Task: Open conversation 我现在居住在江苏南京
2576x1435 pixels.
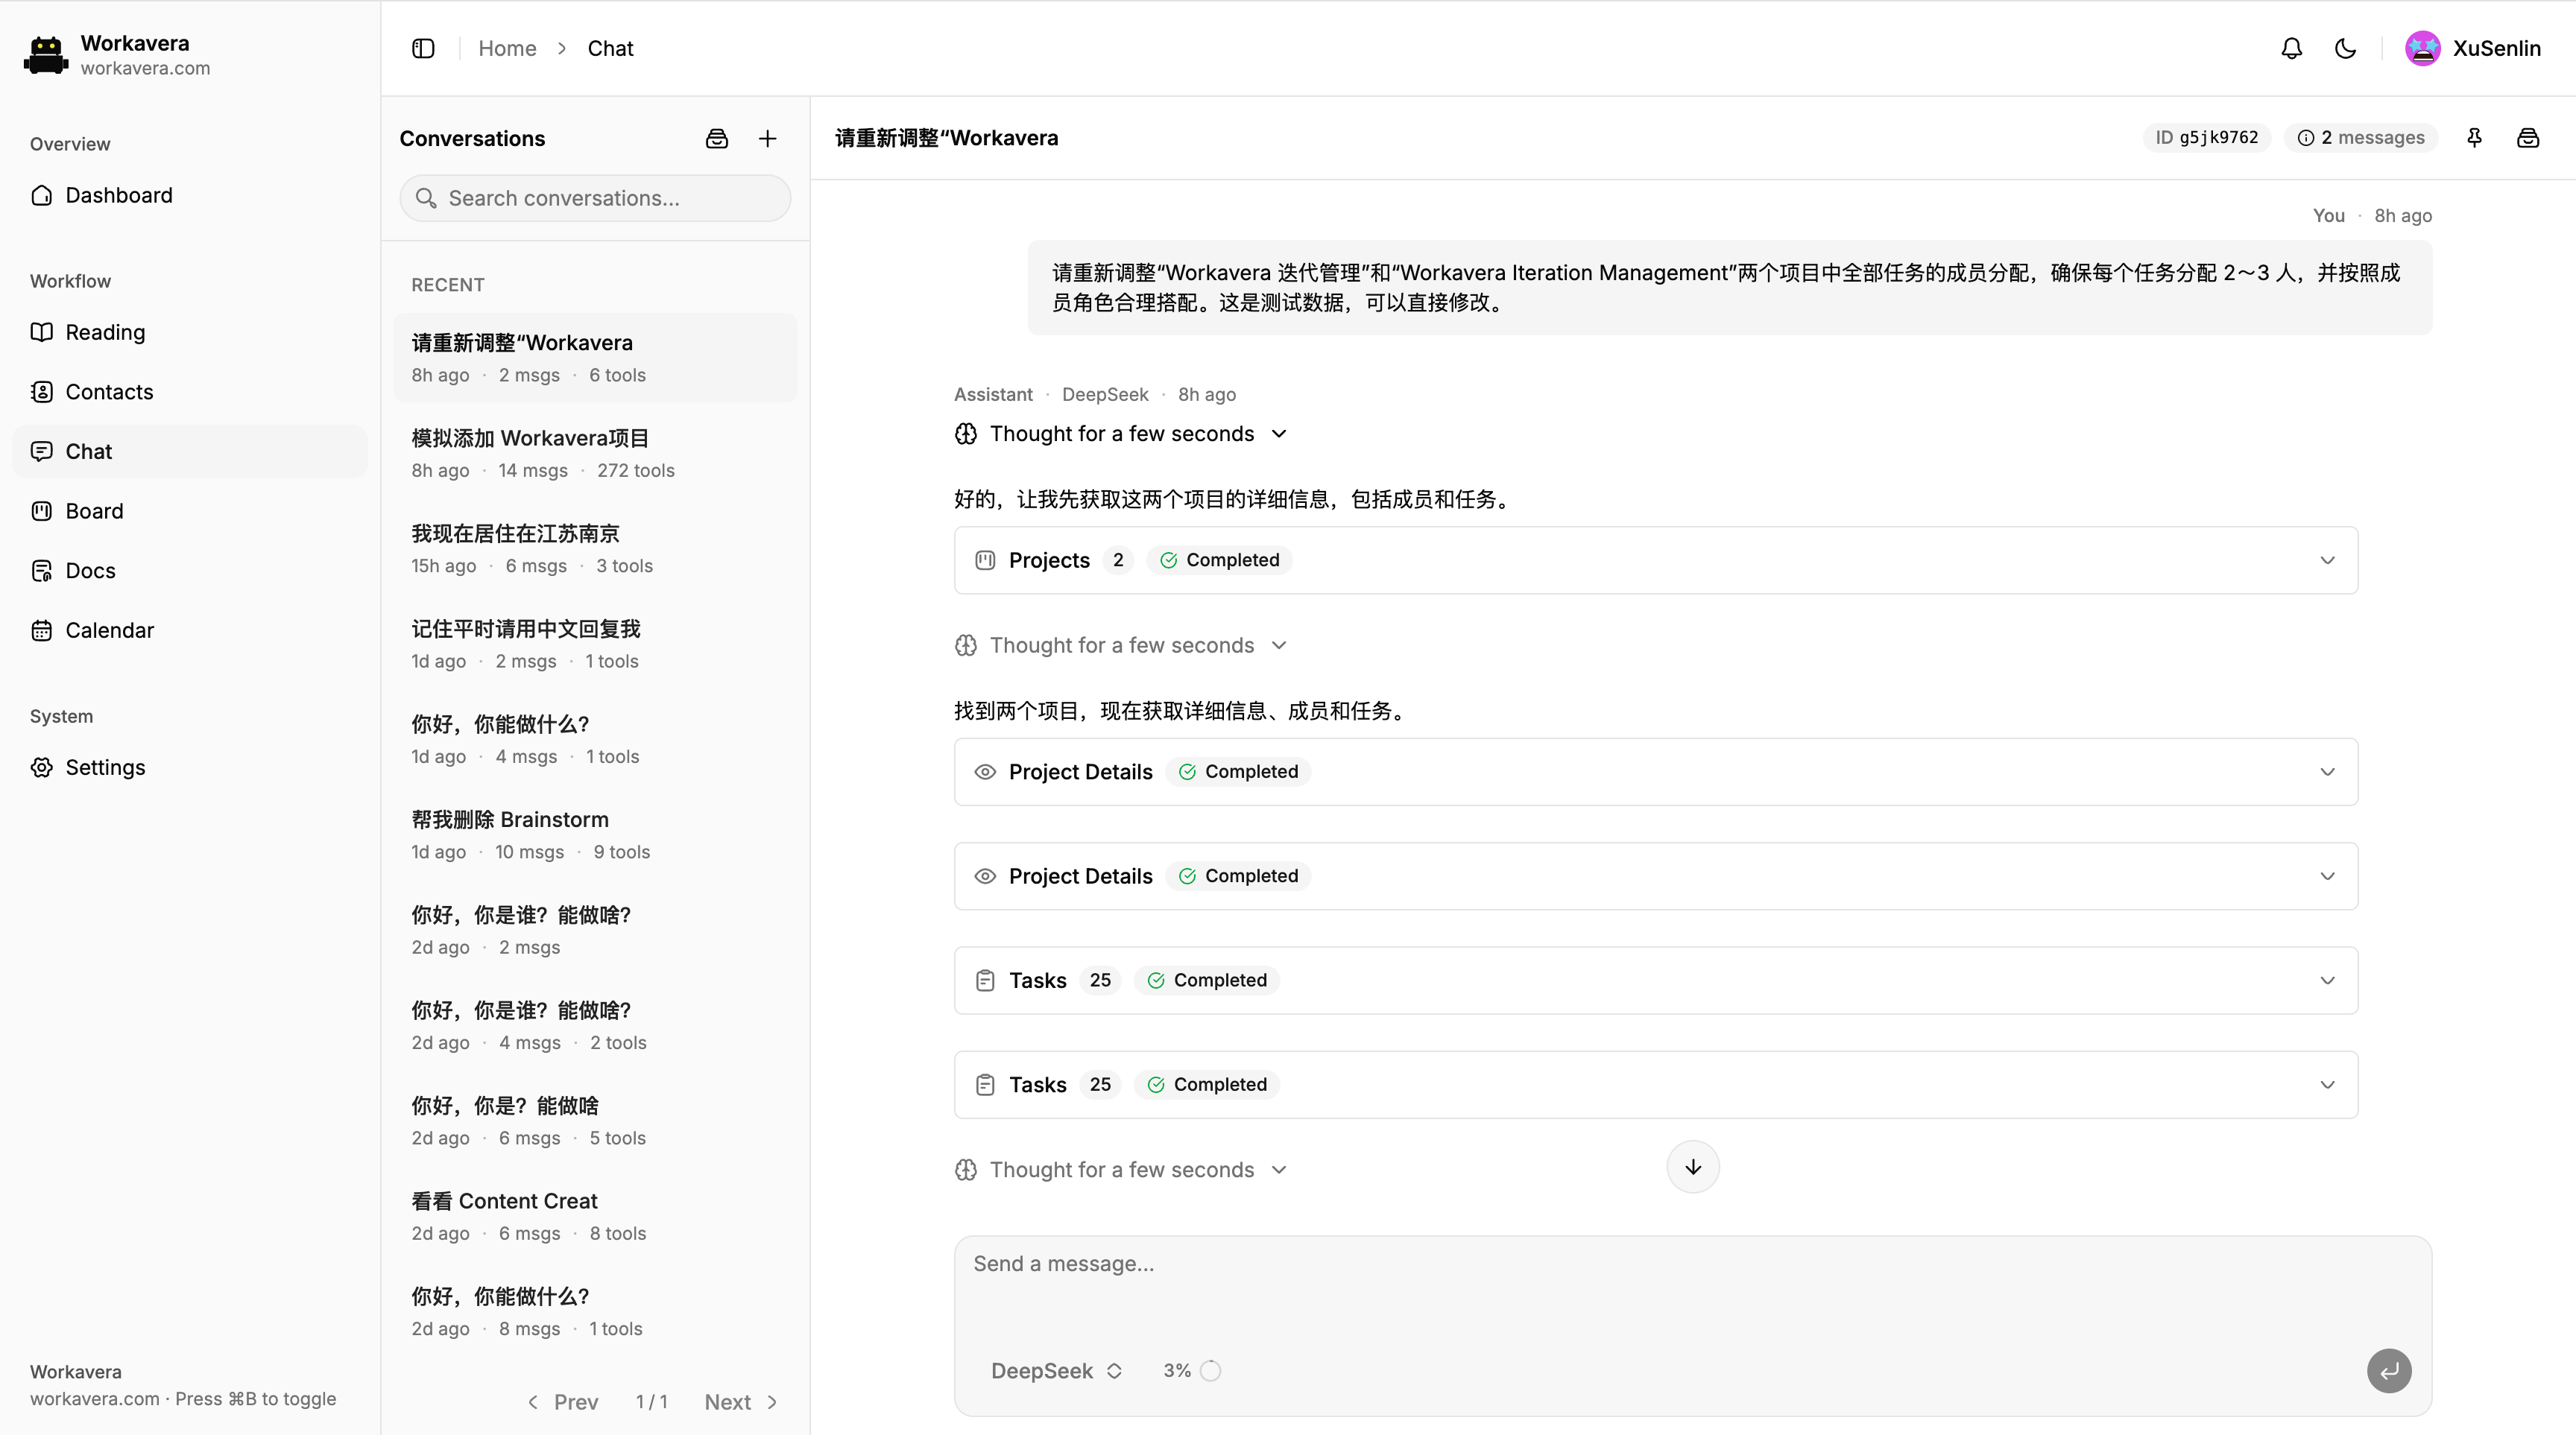Action: 595,548
